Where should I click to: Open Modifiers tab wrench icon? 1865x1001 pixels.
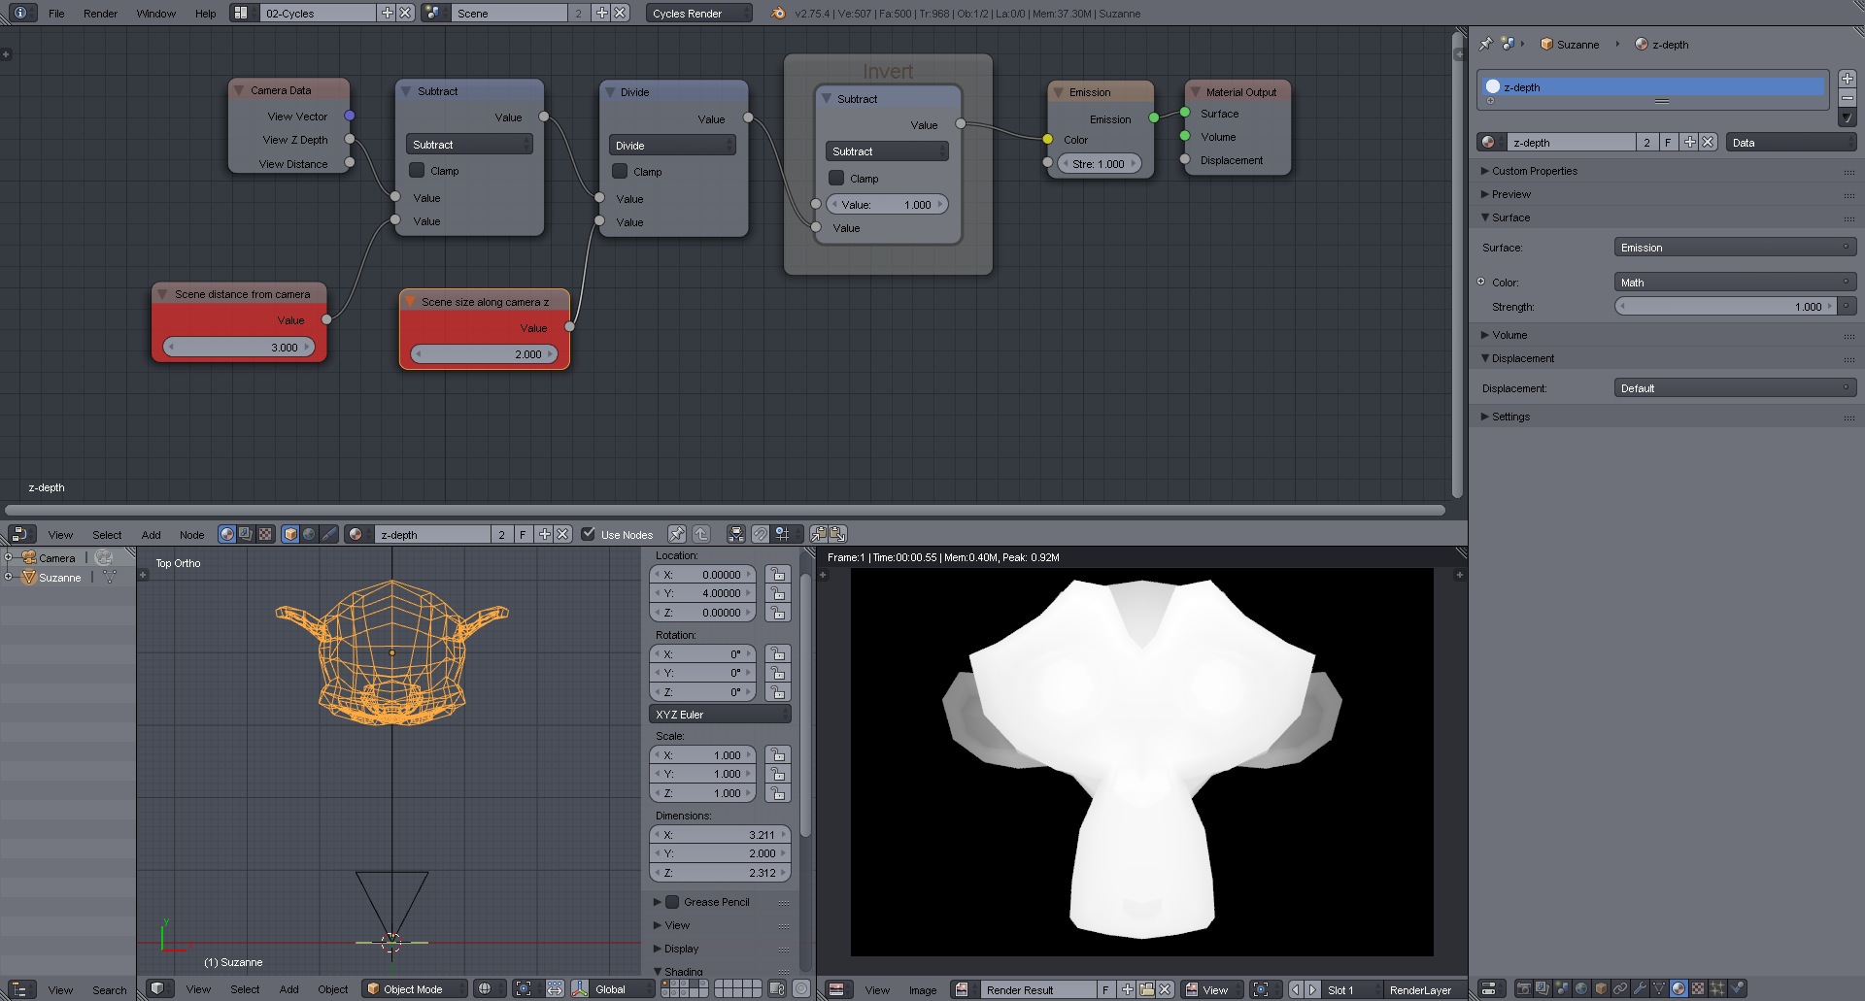point(1640,988)
